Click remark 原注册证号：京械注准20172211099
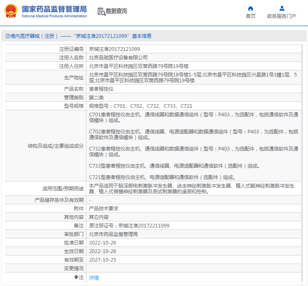 [129, 225]
